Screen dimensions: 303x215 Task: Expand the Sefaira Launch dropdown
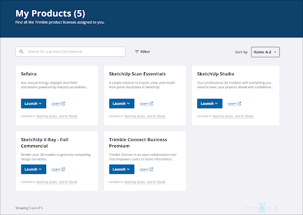point(34,104)
